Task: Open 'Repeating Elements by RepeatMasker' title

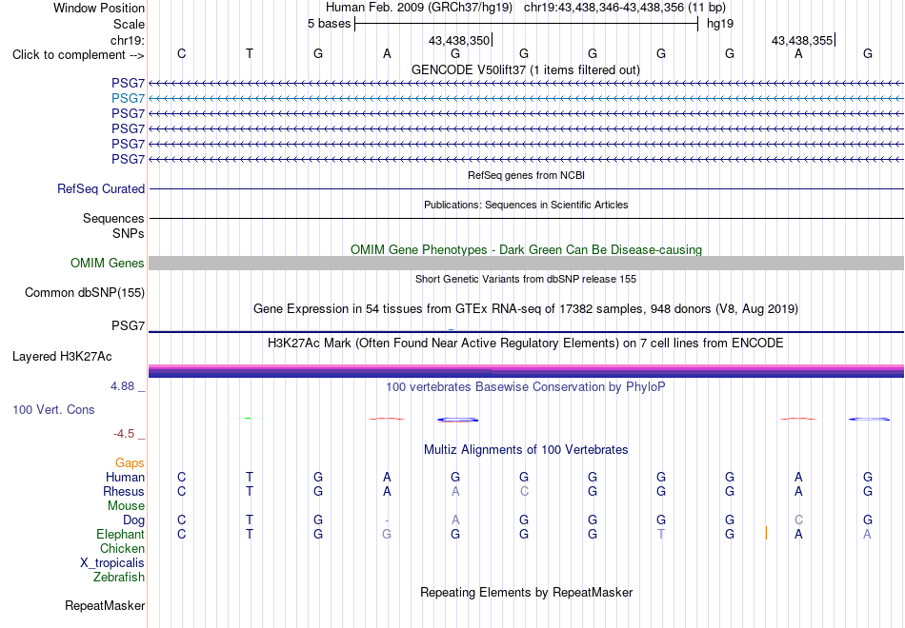Action: tap(527, 593)
